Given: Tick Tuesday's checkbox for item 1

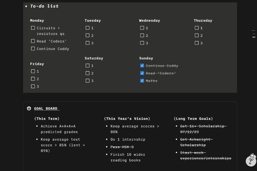Looking at the screenshot, I should point(87,28).
